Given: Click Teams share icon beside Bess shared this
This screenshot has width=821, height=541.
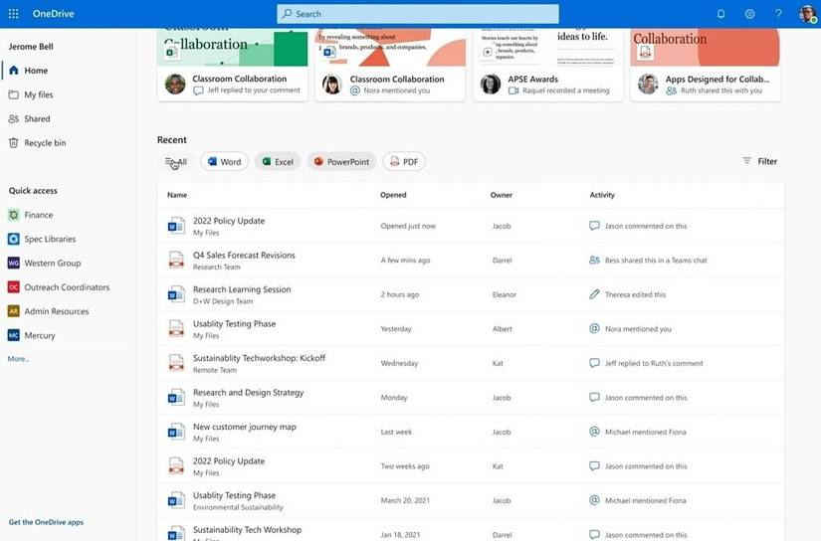Looking at the screenshot, I should tap(594, 260).
